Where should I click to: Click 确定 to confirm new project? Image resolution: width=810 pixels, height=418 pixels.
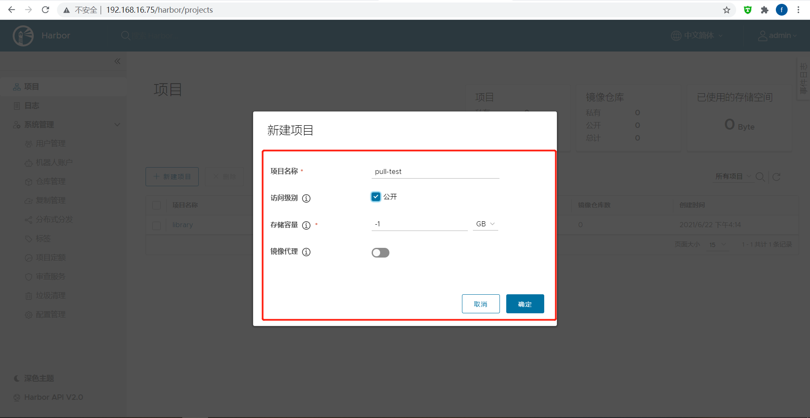(525, 304)
